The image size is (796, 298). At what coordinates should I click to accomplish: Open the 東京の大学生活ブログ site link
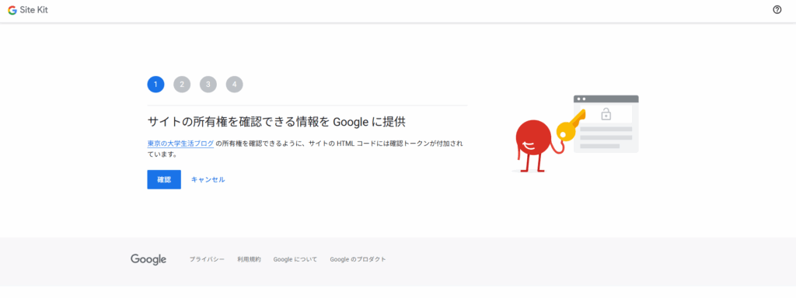coord(180,144)
